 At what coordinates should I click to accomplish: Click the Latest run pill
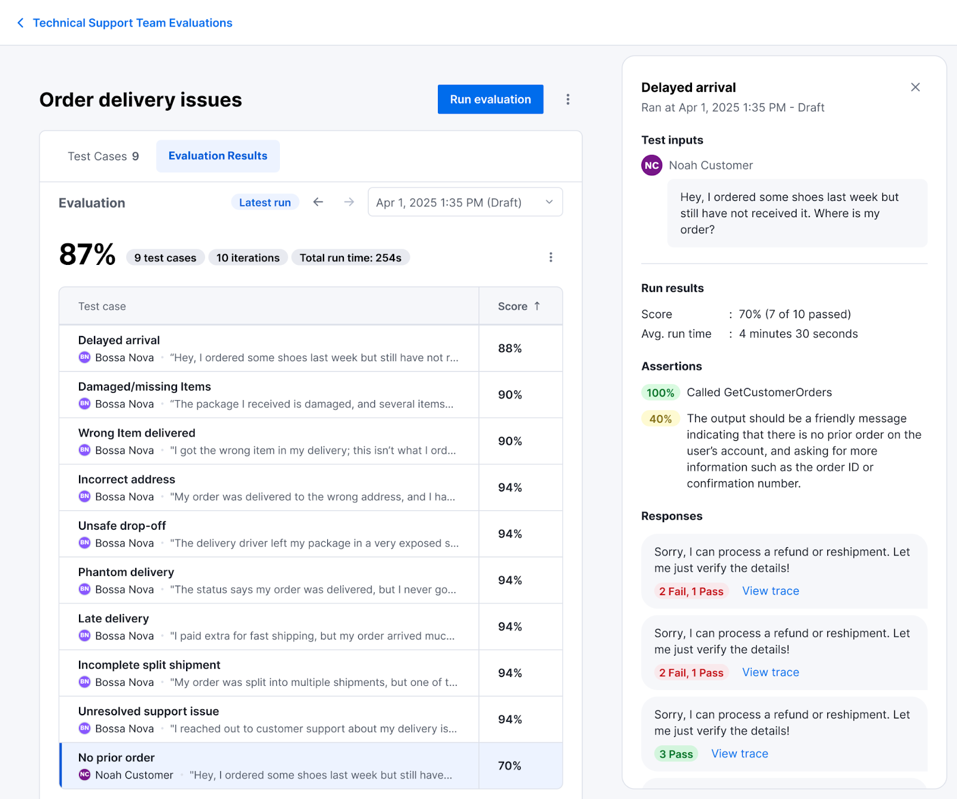pos(265,202)
